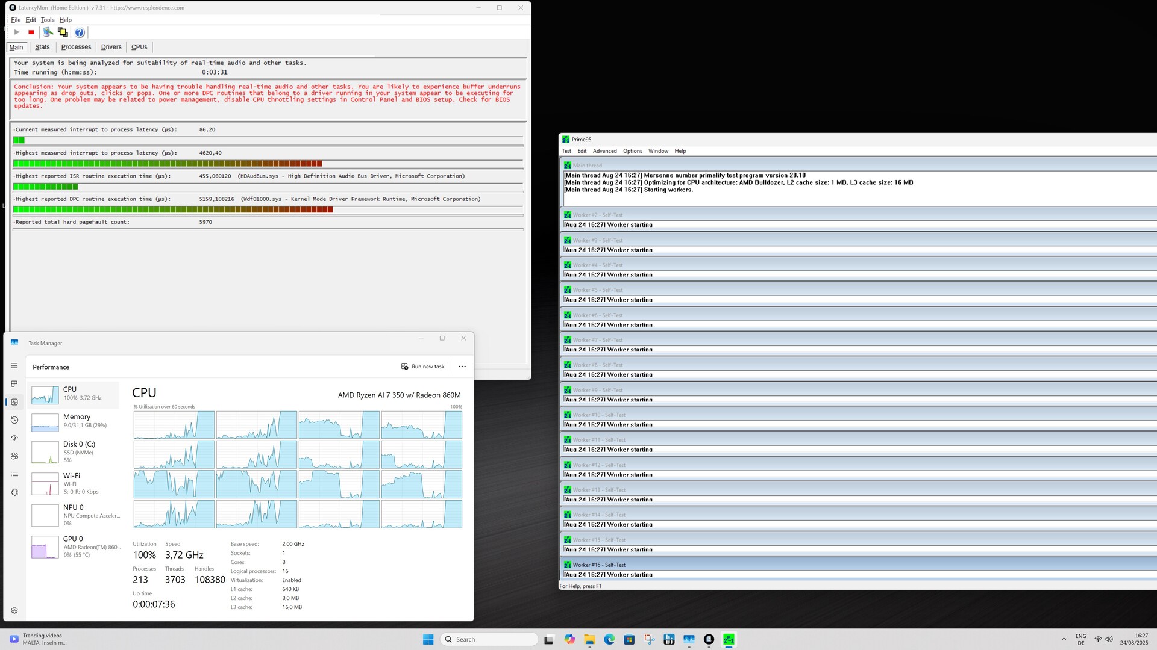This screenshot has height=650, width=1157.
Task: Open Snipping Tool from the taskbar
Action: click(649, 639)
